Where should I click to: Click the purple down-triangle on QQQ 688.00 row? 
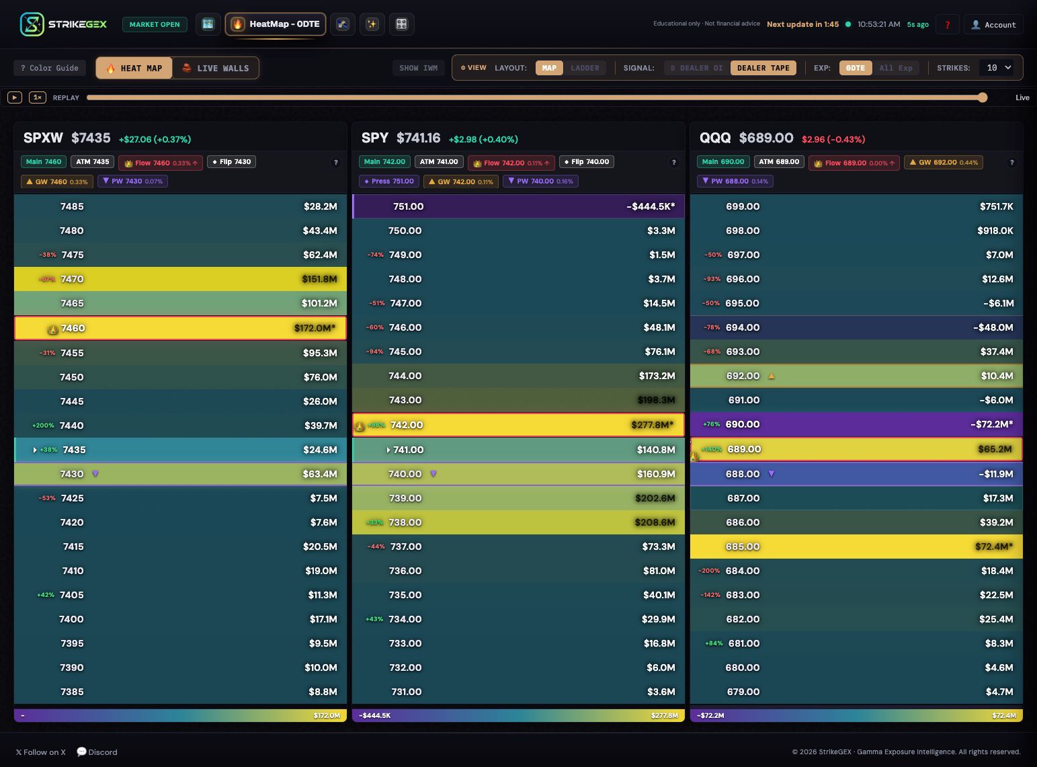tap(772, 474)
